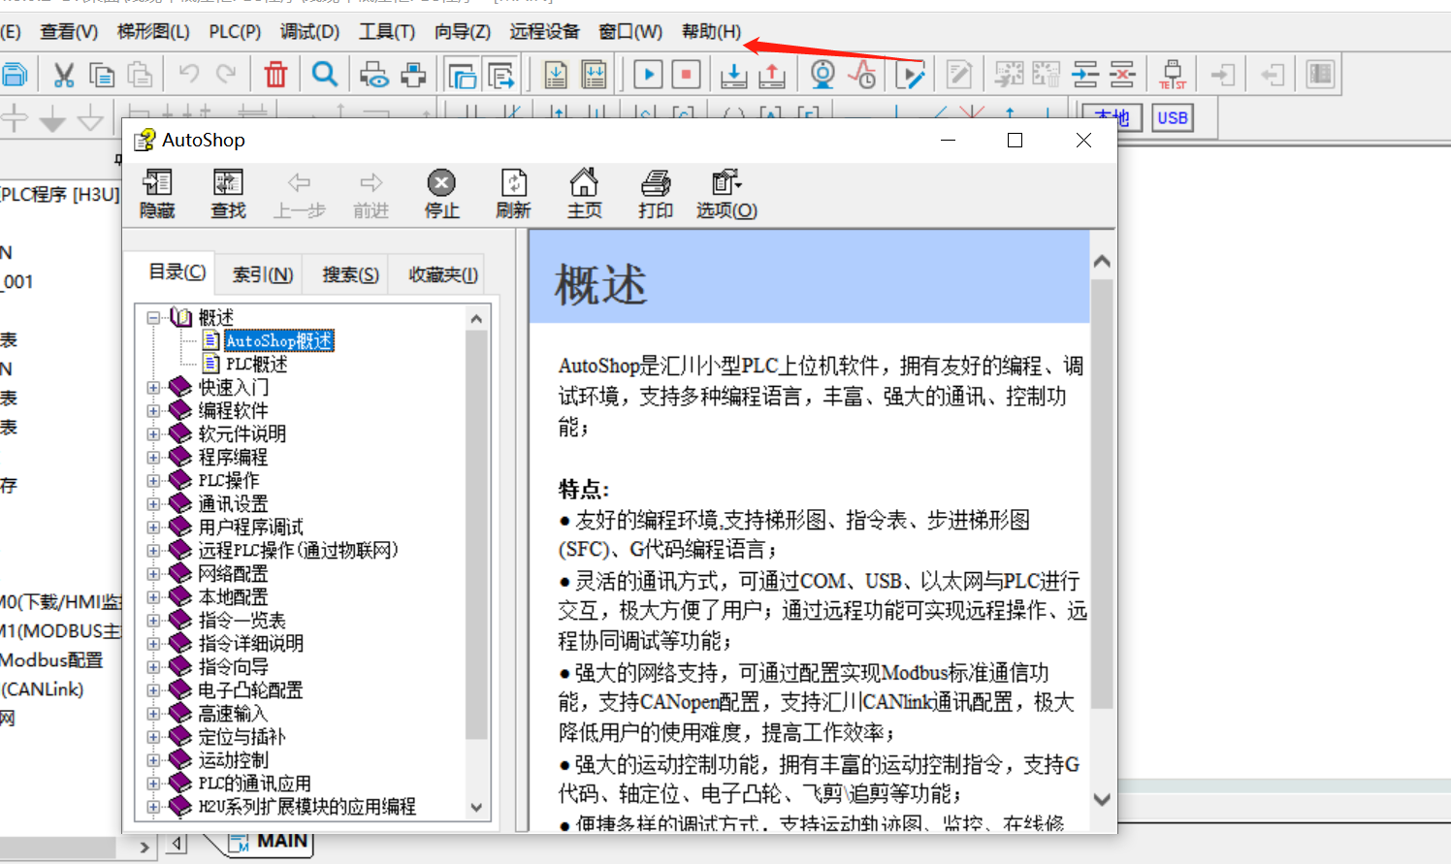Select 远程PLC操作(通过物联网) help book

click(x=298, y=550)
